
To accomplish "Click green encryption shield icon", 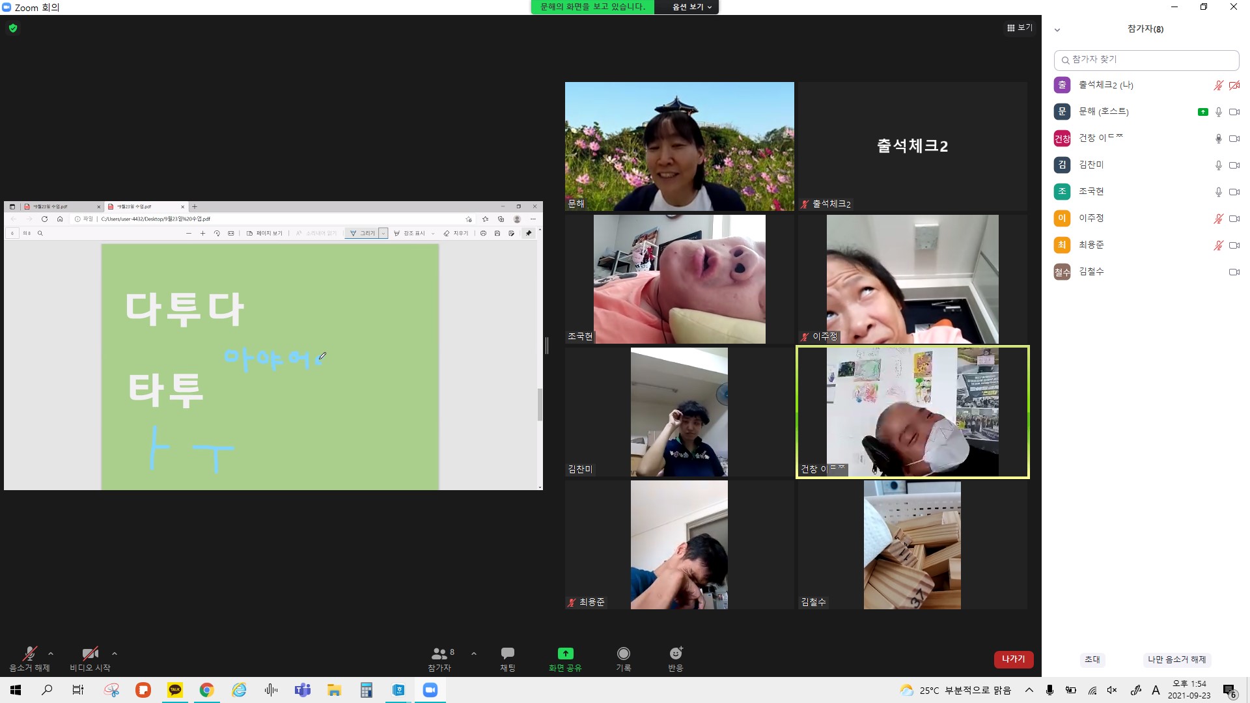I will [13, 28].
